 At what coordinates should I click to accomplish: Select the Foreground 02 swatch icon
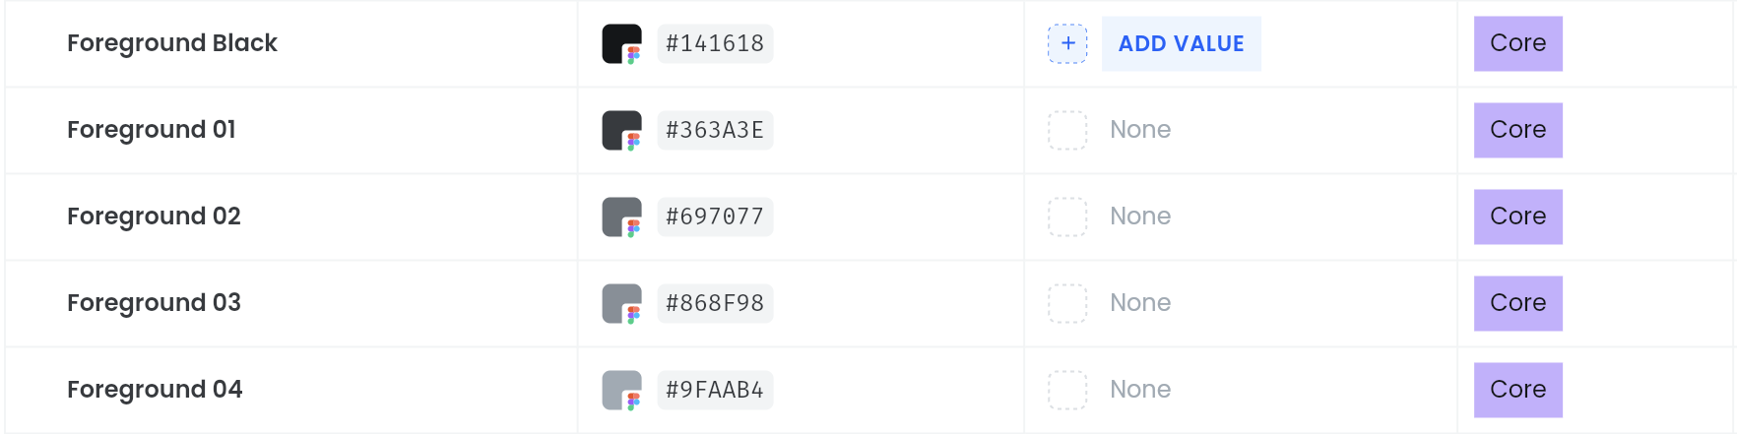pyautogui.click(x=622, y=217)
